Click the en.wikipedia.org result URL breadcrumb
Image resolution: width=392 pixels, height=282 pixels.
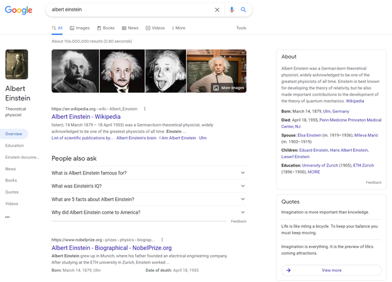pos(94,109)
